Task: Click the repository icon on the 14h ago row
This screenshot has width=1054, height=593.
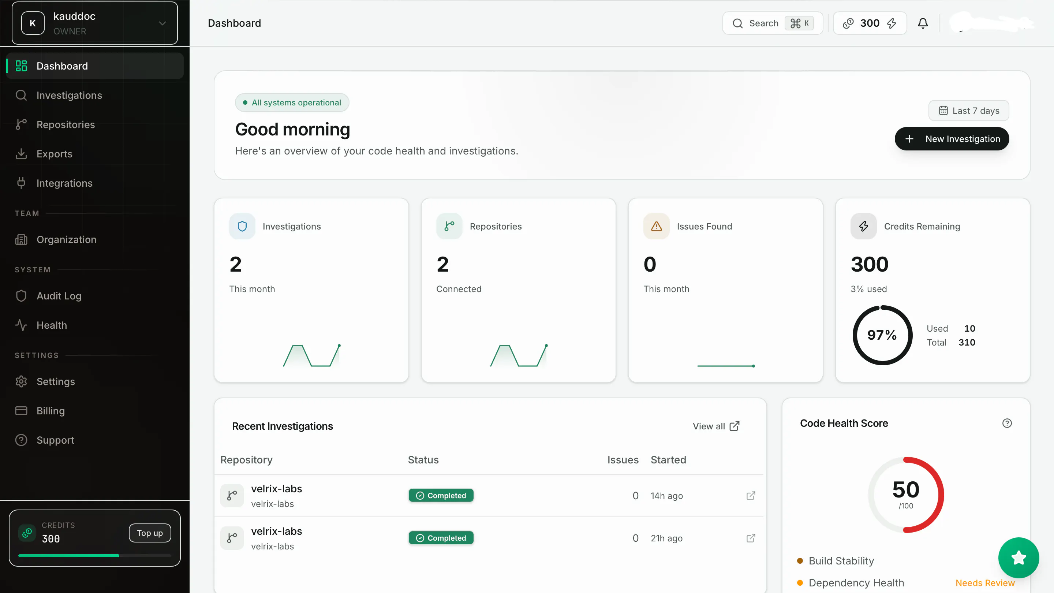Action: coord(232,496)
